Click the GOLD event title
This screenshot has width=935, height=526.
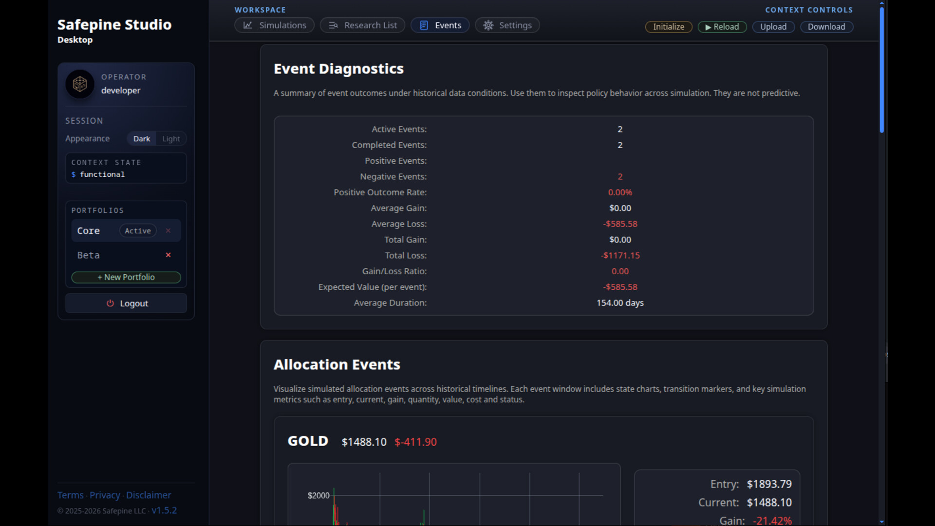pos(308,441)
